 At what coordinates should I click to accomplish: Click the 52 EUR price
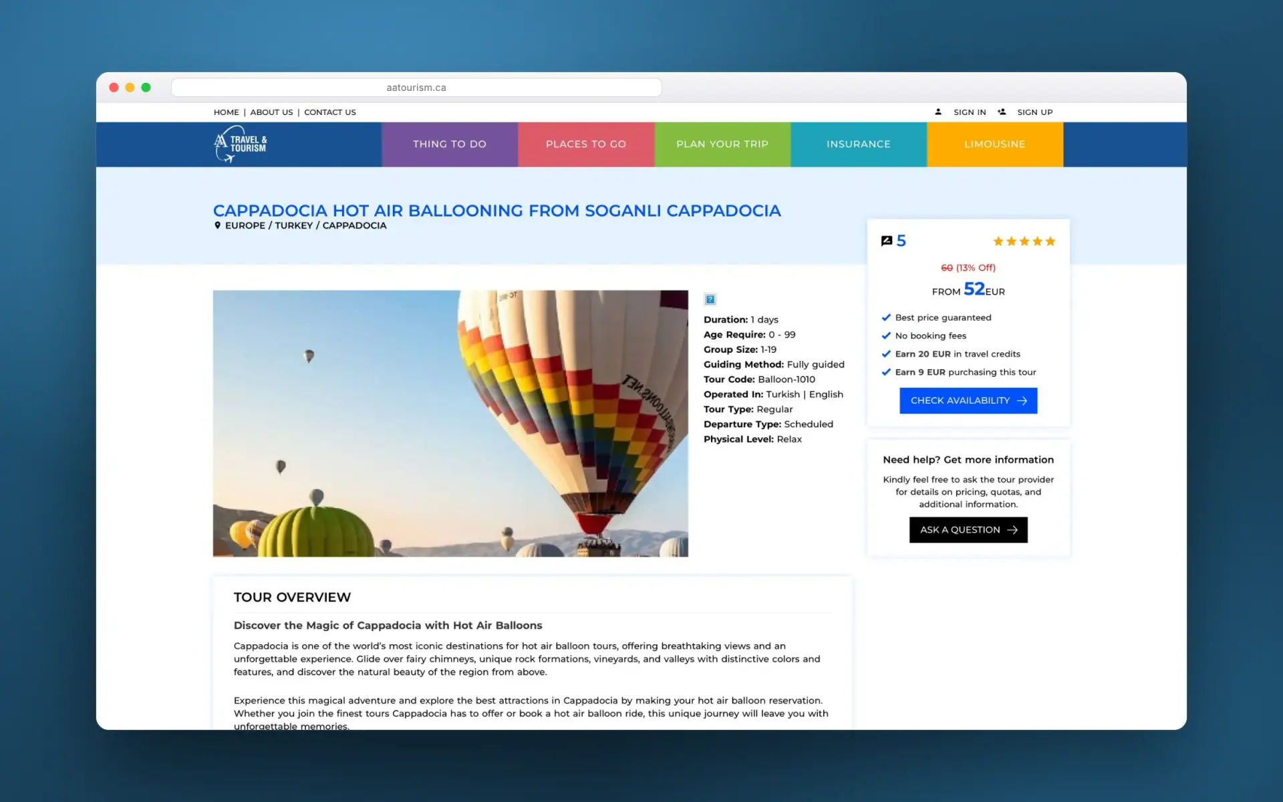(x=968, y=289)
